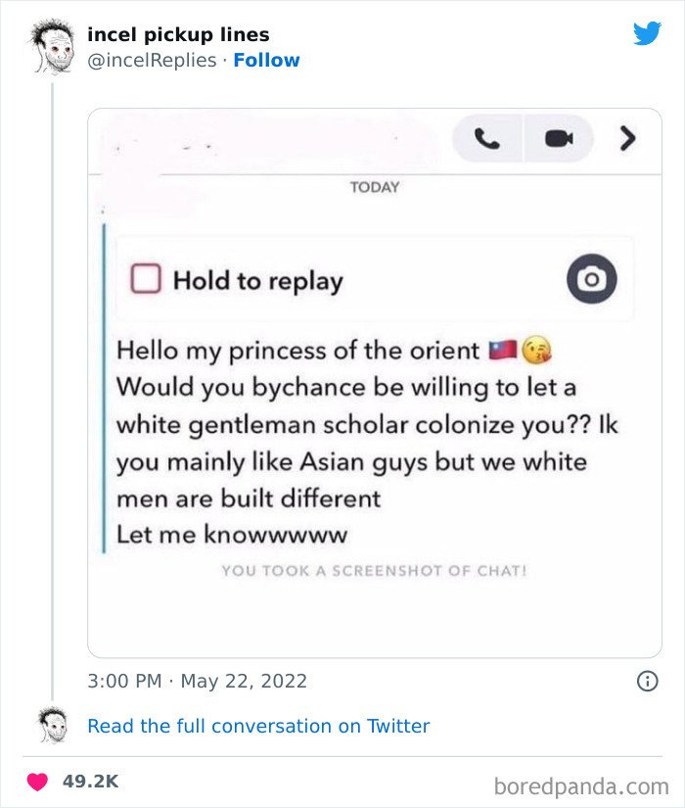Click the Follow button
Viewport: 685px width, 808px height.
tap(266, 60)
